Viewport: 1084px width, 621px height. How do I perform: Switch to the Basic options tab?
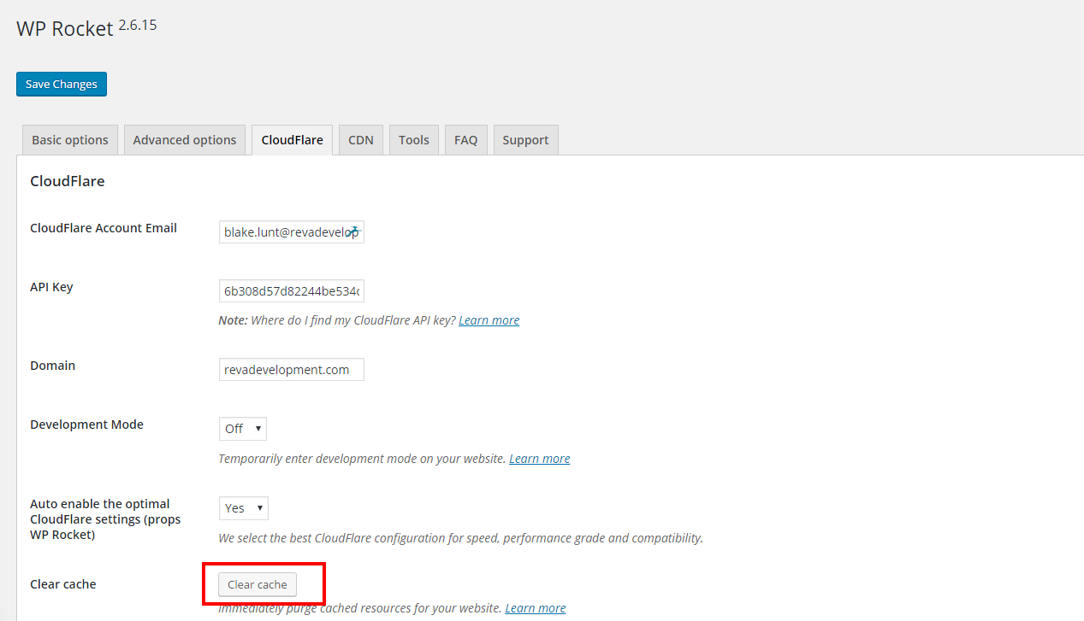click(70, 140)
